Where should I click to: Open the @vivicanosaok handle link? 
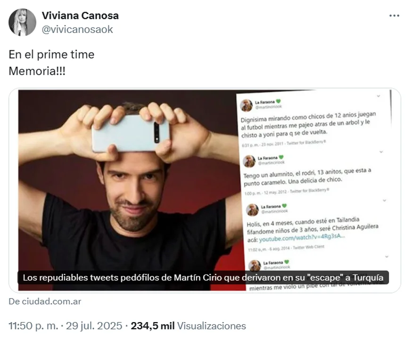pyautogui.click(x=77, y=29)
